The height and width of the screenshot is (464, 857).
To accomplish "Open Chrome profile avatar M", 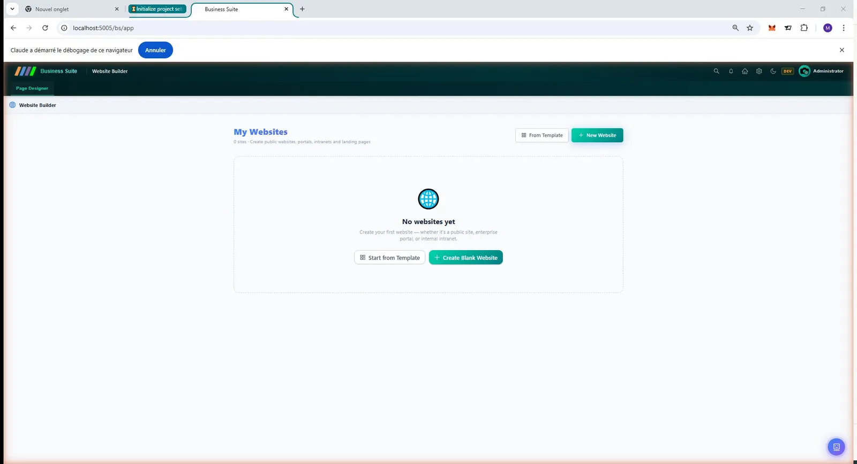I will point(828,28).
